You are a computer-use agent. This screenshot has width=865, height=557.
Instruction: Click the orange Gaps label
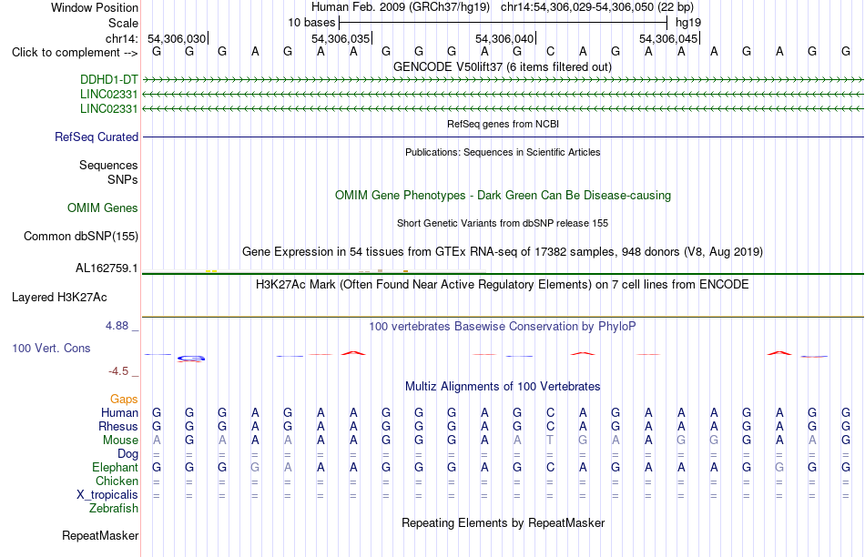click(x=124, y=399)
